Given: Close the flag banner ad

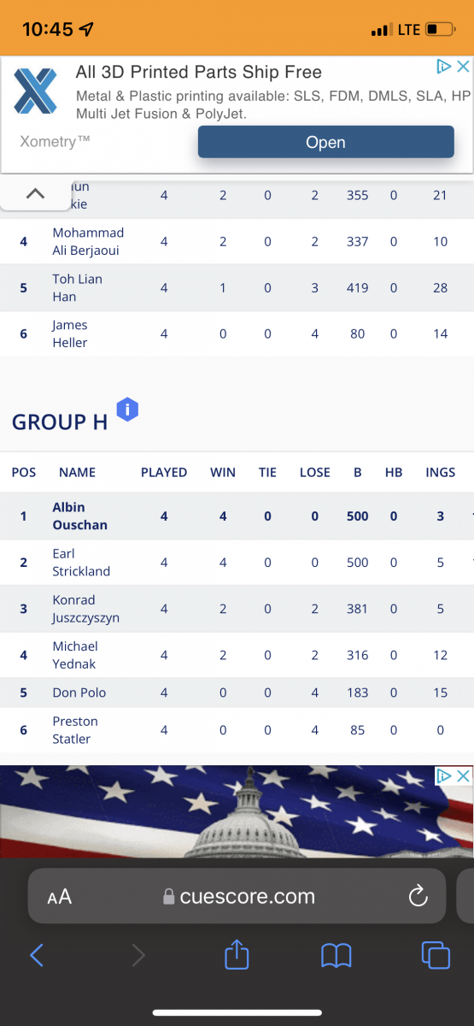Looking at the screenshot, I should [463, 775].
